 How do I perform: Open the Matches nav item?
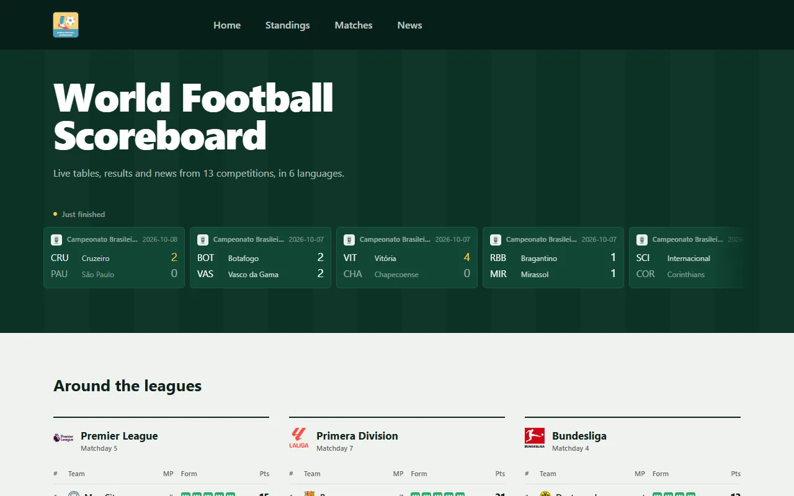pyautogui.click(x=354, y=25)
